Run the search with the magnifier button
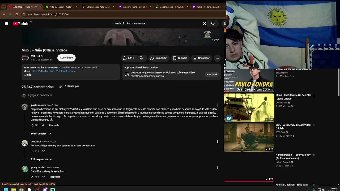 213,24
